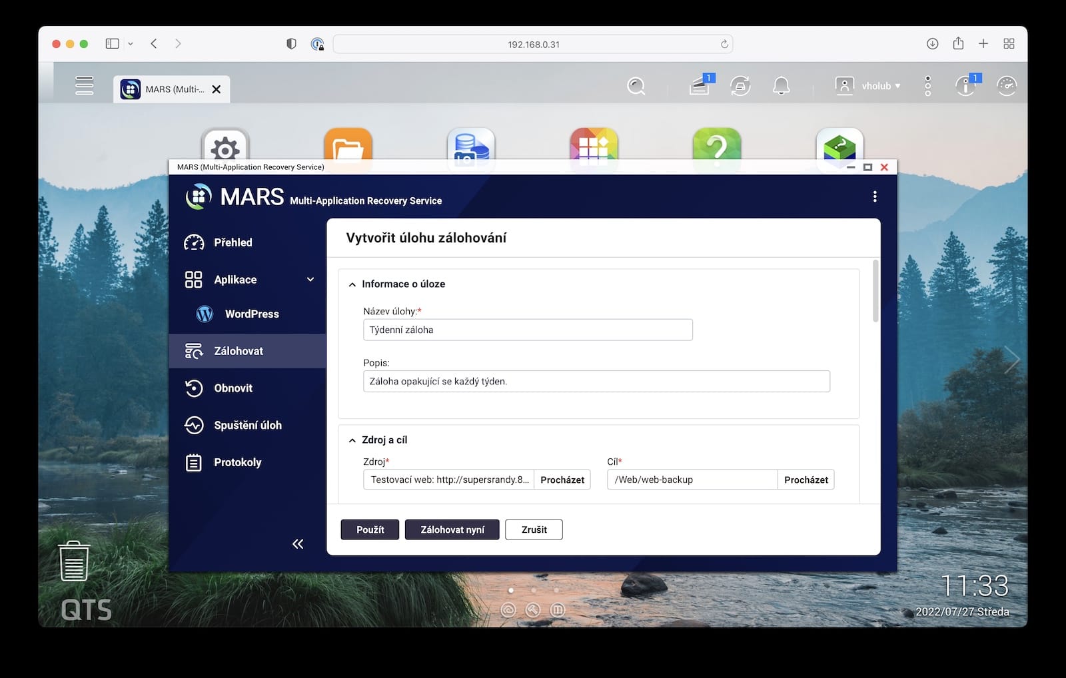
Task: Open the QTS main menu hamburger icon
Action: [84, 86]
